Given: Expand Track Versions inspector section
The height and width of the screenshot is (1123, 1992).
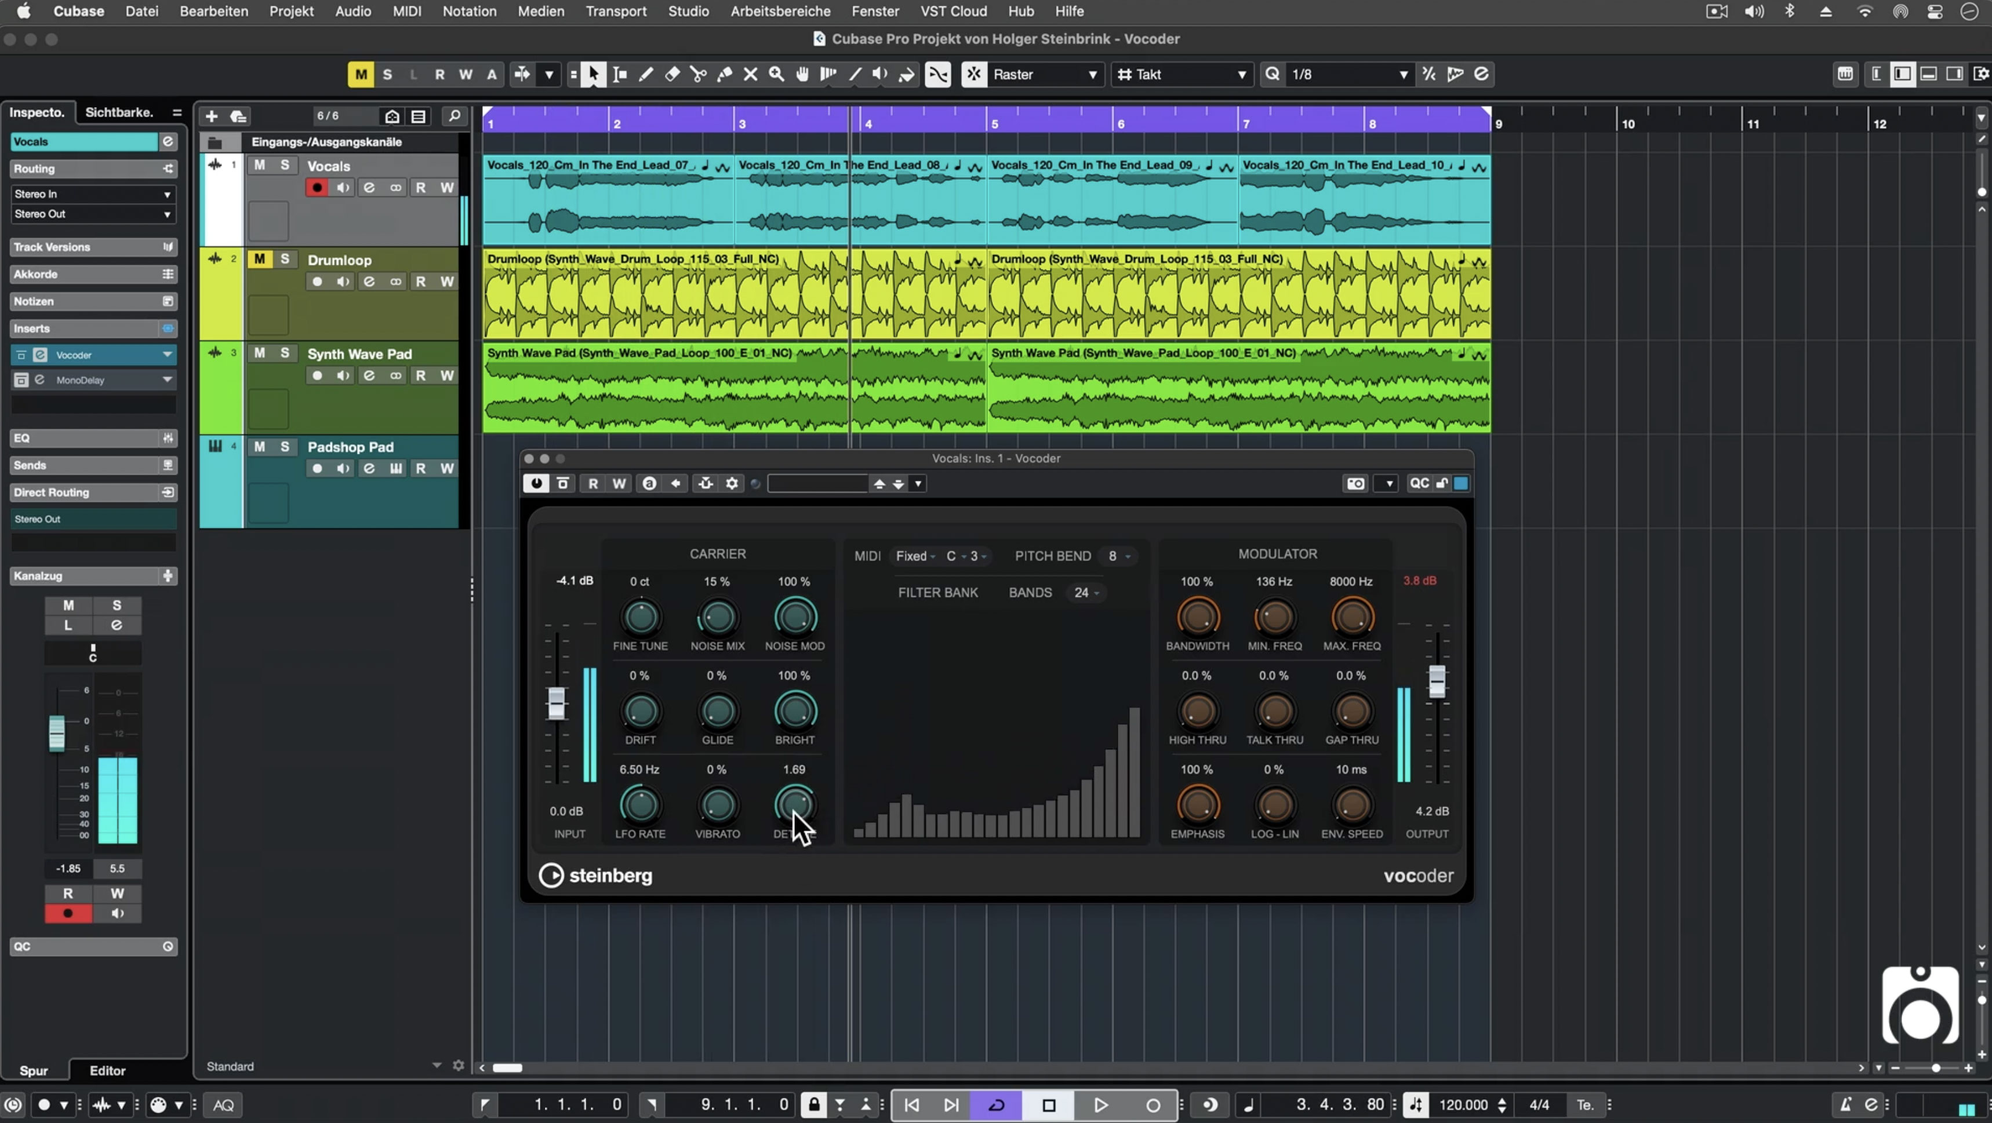Looking at the screenshot, I should 93,247.
